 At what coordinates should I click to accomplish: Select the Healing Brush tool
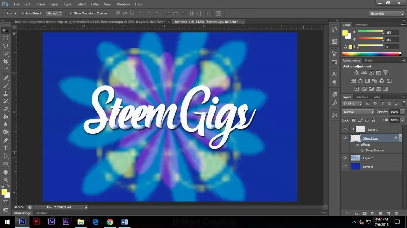coord(6,78)
